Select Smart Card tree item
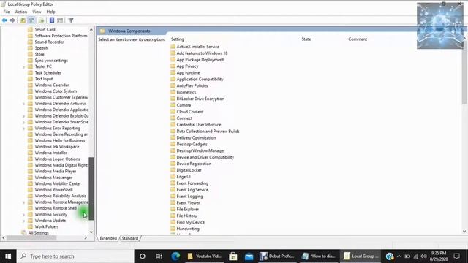The image size is (468, 263). point(45,29)
